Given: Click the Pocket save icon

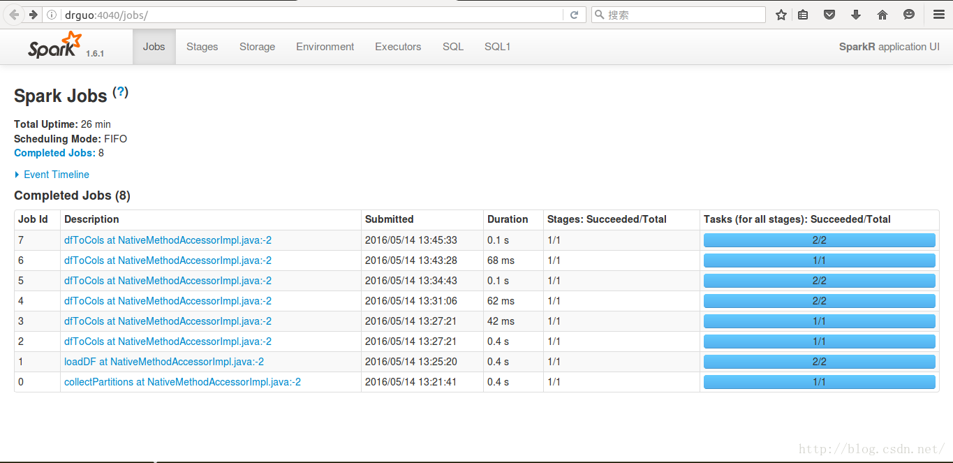Looking at the screenshot, I should click(x=829, y=15).
